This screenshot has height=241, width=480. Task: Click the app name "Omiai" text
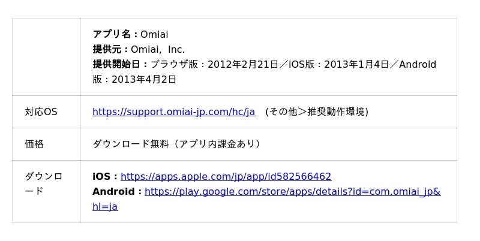click(154, 35)
